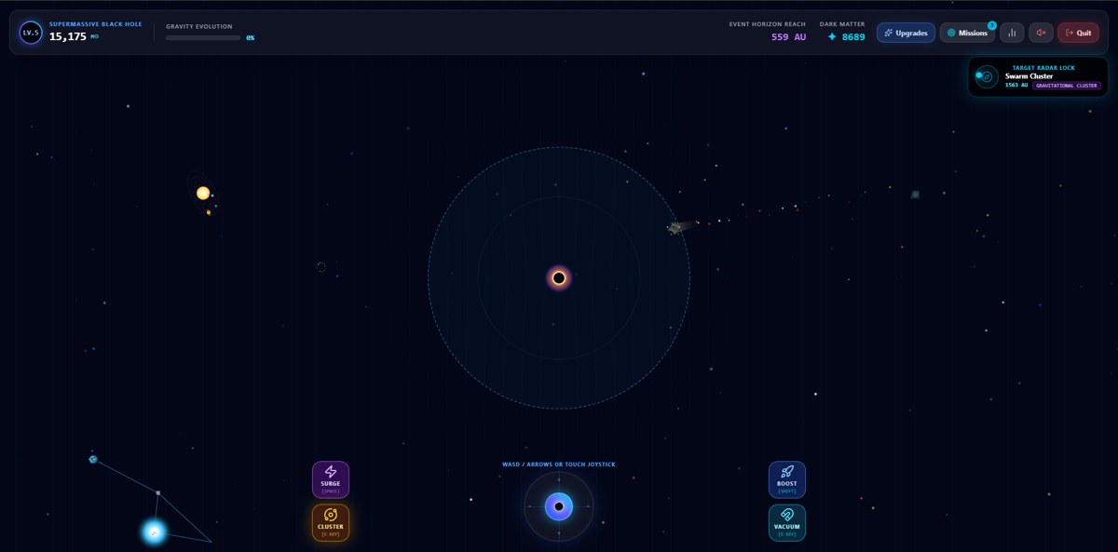Click the Supermassive Black Hole title

(96, 24)
